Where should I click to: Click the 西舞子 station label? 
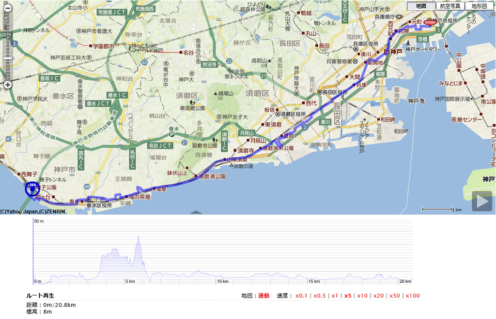[x=29, y=174]
